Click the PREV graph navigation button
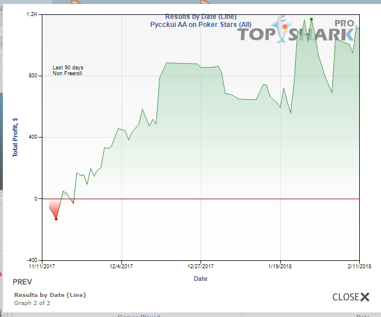The width and height of the screenshot is (381, 317). (22, 282)
